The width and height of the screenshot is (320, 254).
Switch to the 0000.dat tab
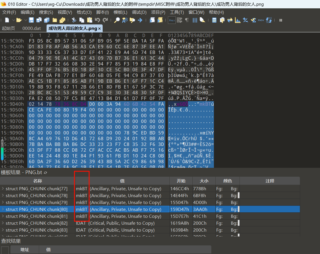coord(32,28)
